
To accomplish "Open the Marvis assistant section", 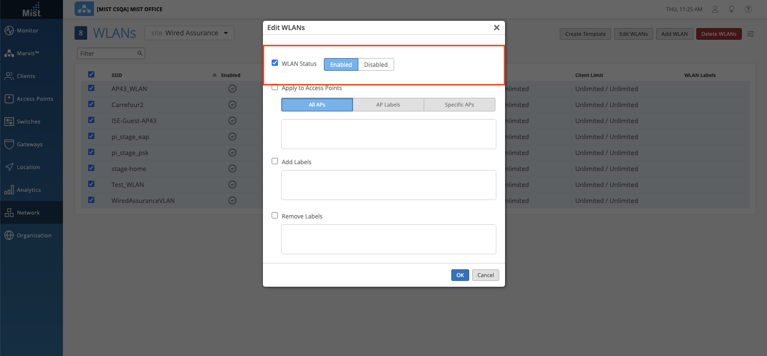I will [x=28, y=53].
